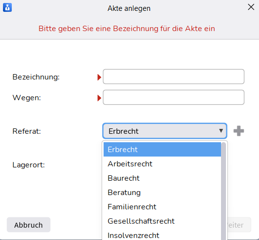Select Erbrecht in the dropdown list
This screenshot has width=259, height=240.
162,150
